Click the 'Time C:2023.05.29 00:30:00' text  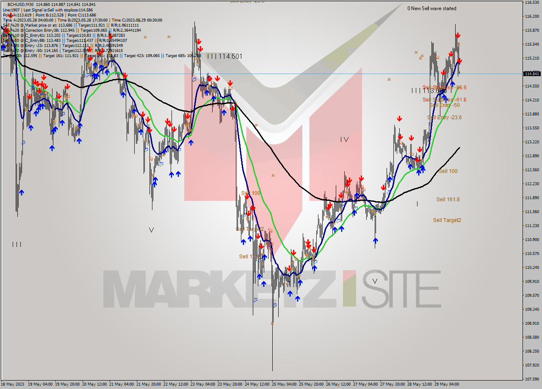[x=137, y=20]
